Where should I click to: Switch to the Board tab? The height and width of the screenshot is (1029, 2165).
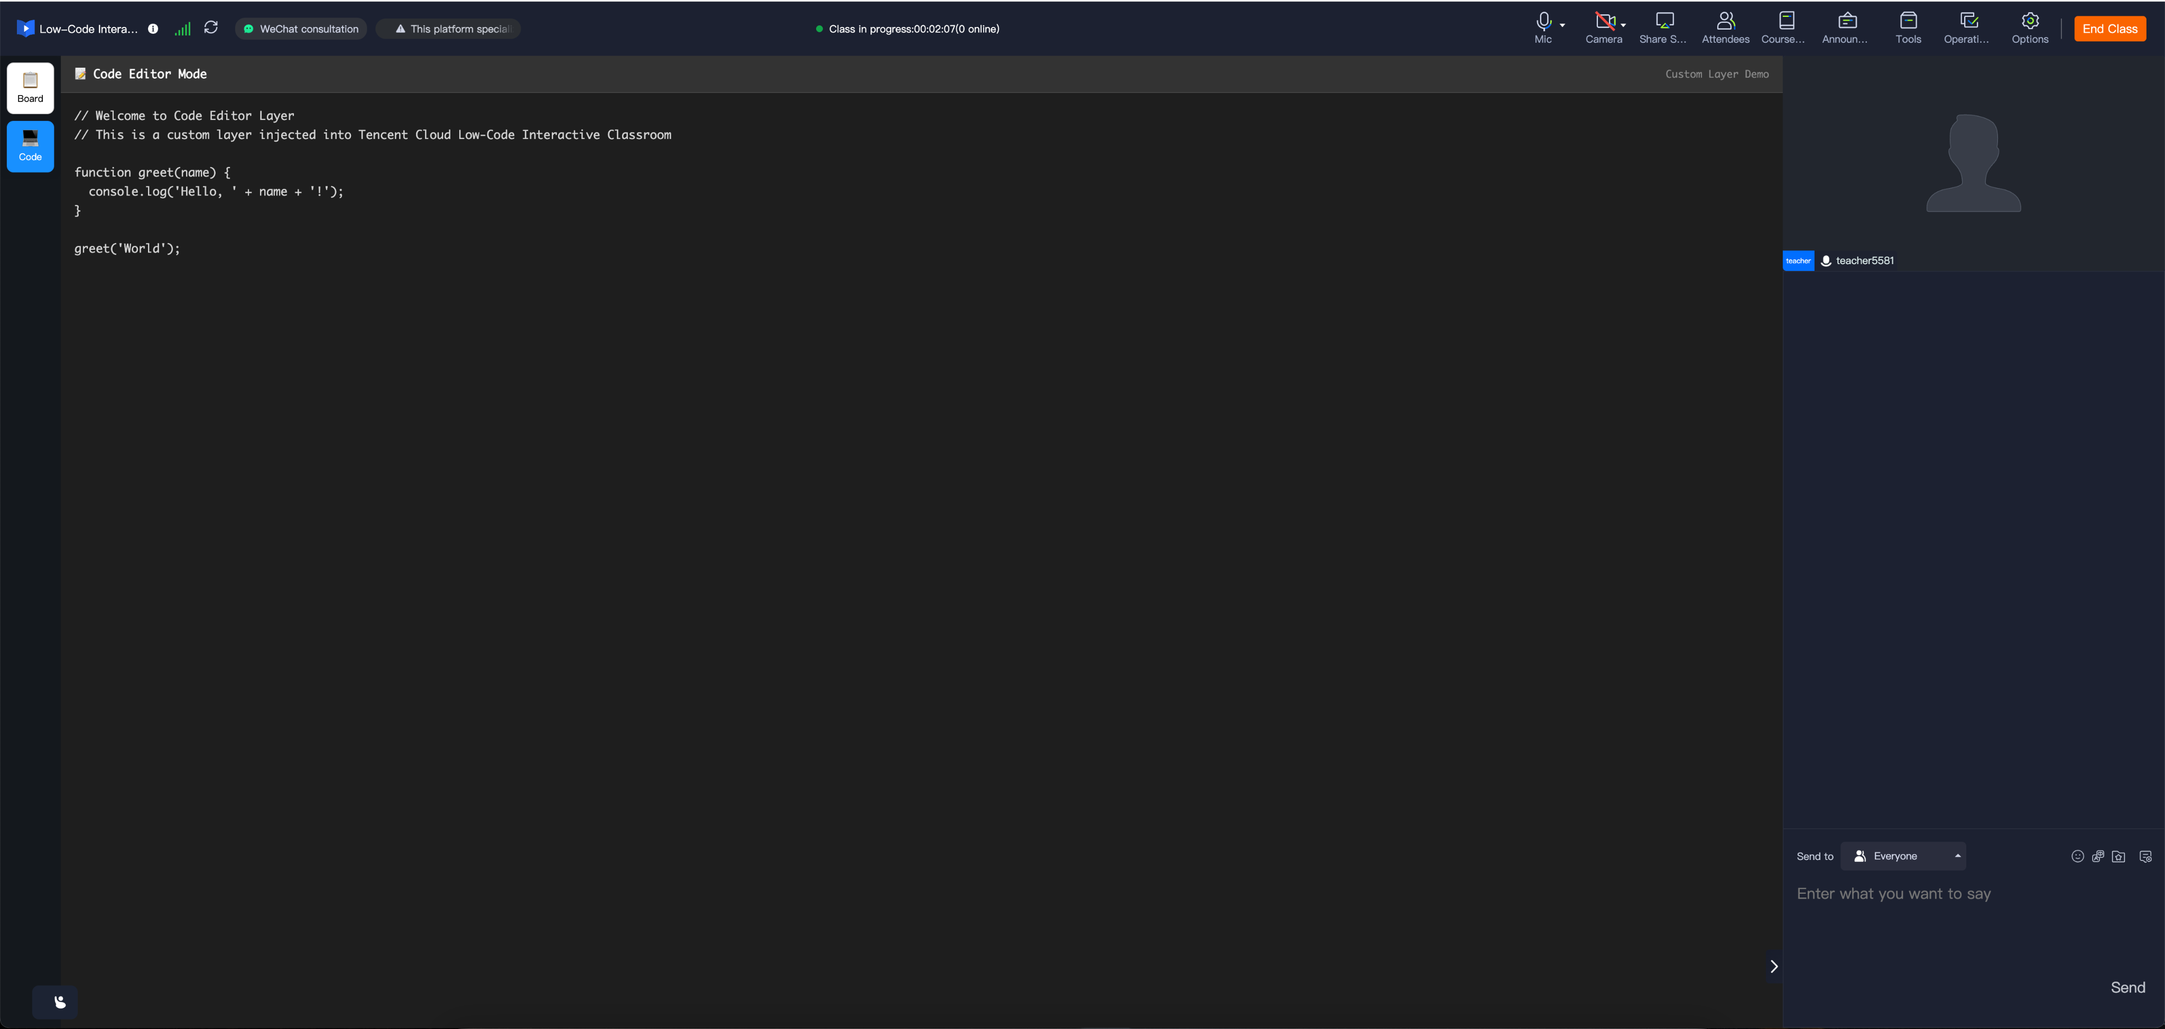click(x=30, y=87)
